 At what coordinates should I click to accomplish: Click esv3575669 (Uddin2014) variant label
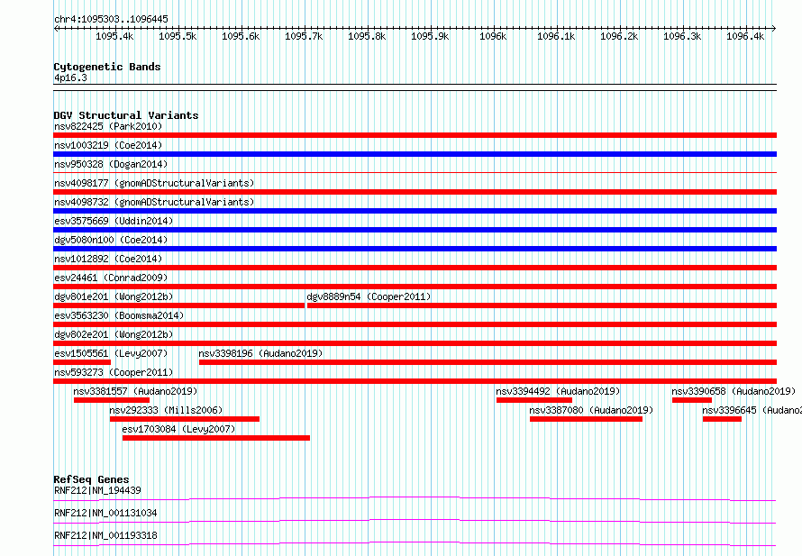(114, 221)
